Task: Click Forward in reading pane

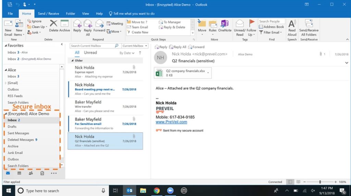Action: [196, 47]
